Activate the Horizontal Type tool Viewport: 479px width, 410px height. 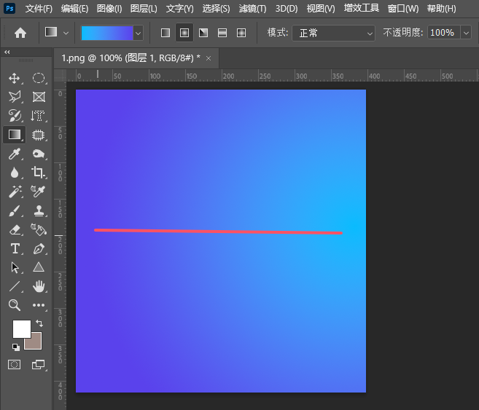click(x=15, y=248)
